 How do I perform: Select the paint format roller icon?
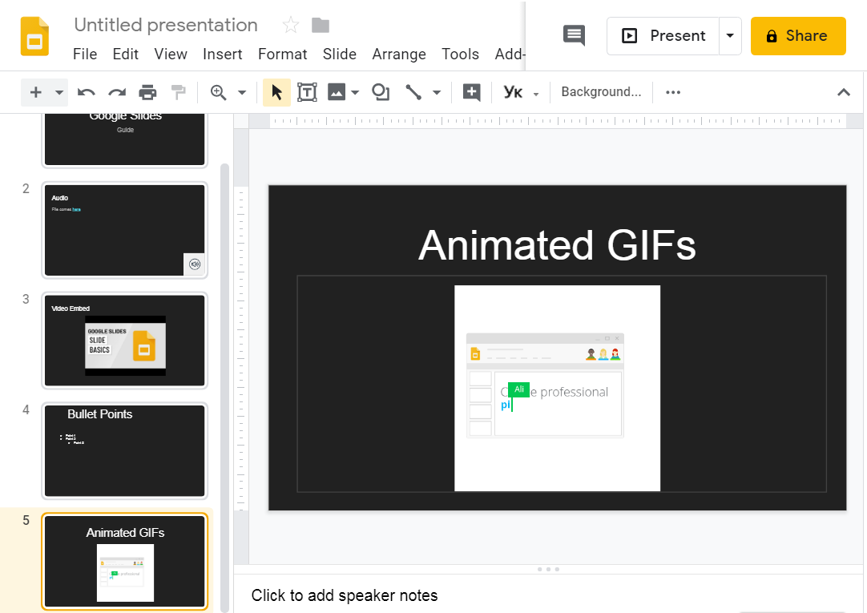point(178,92)
